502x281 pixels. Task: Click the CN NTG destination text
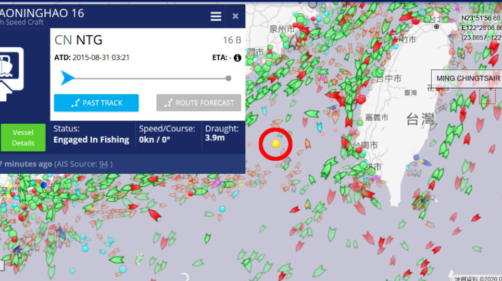click(x=79, y=40)
